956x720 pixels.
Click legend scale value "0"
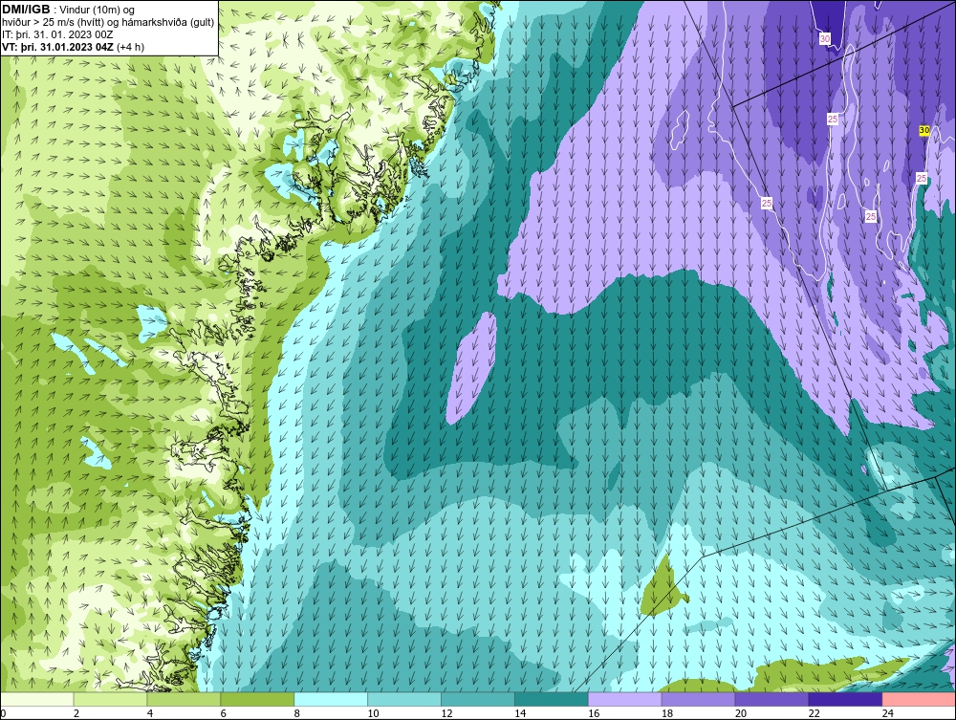4,713
